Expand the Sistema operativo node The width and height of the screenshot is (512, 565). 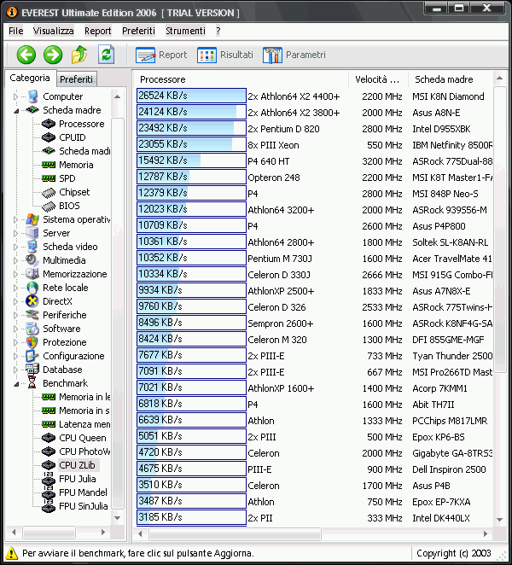15,220
